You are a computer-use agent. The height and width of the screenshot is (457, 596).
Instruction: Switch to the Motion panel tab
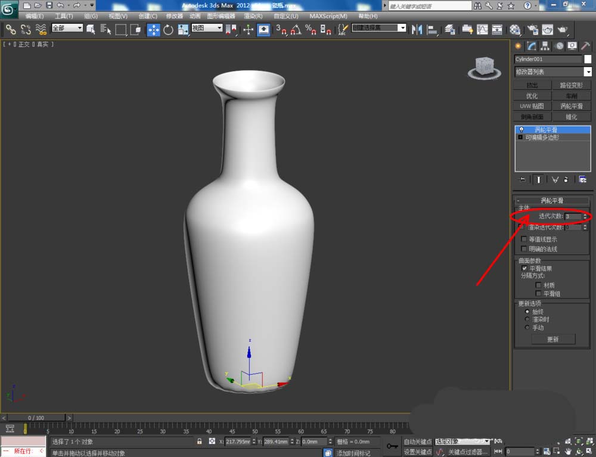(x=559, y=46)
